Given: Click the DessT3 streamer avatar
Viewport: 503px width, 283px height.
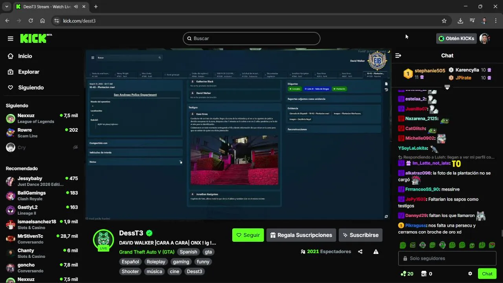Looking at the screenshot, I should click(103, 240).
